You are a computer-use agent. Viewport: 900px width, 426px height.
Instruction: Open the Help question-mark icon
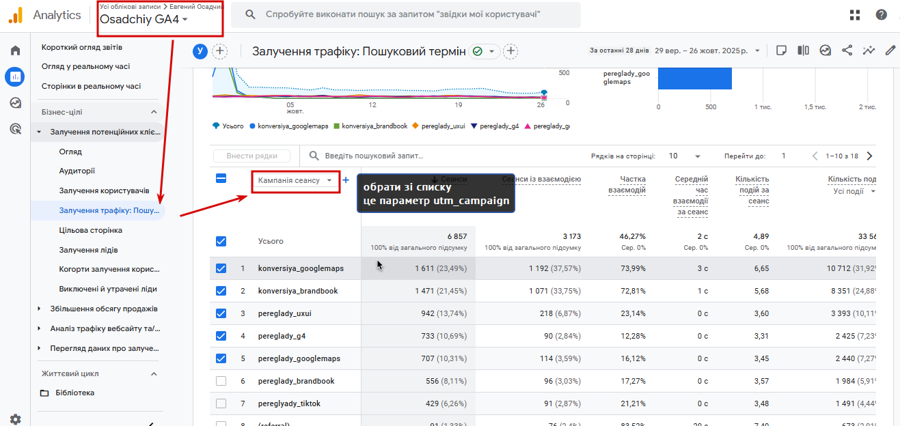(882, 15)
